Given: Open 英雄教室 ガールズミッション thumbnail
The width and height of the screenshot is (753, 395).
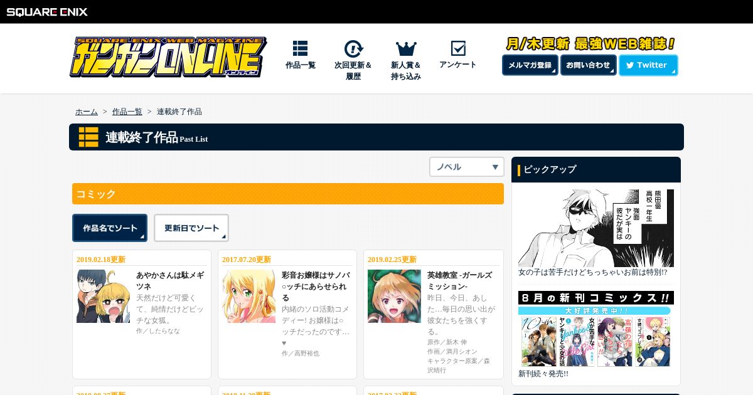Looking at the screenshot, I should click(394, 297).
